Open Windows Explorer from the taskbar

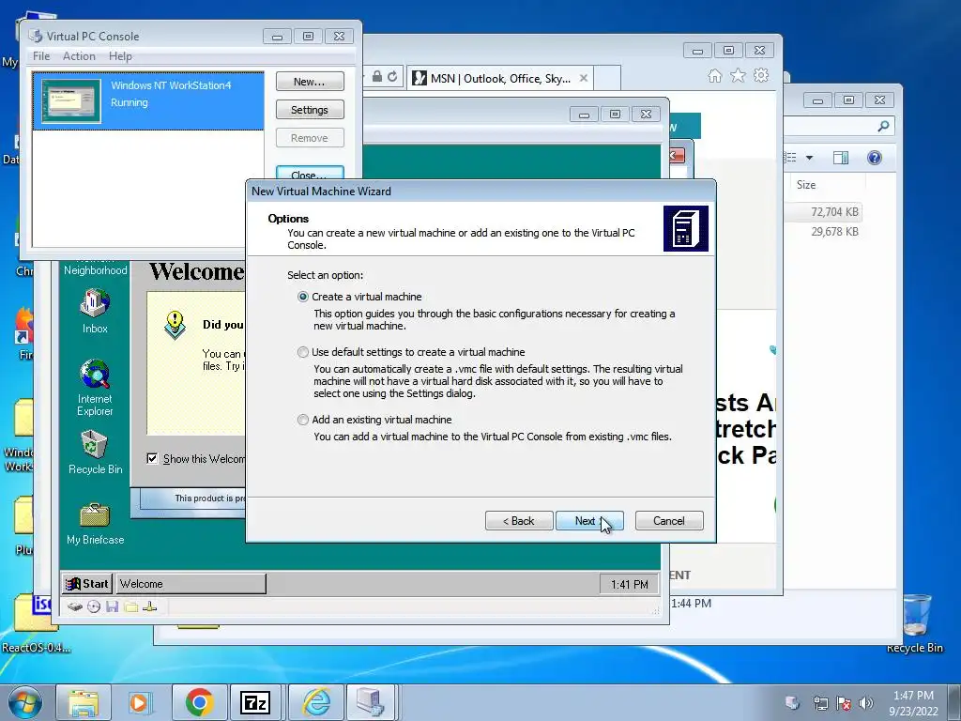84,702
